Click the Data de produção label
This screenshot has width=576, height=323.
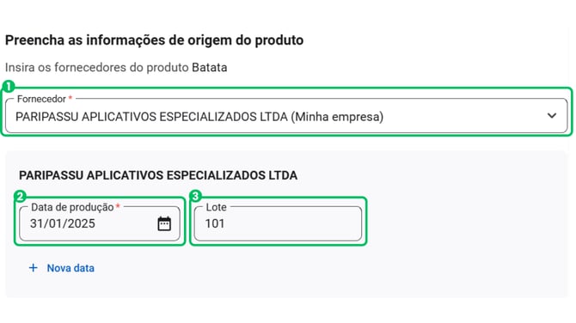72,207
